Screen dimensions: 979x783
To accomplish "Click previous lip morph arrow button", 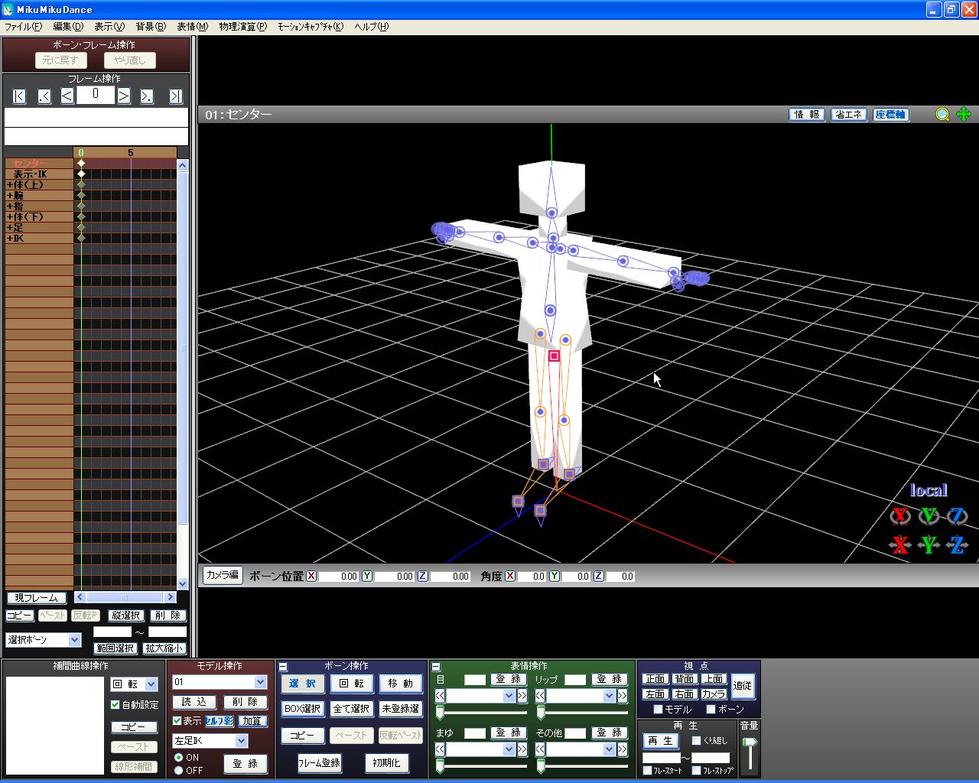I will (x=540, y=696).
